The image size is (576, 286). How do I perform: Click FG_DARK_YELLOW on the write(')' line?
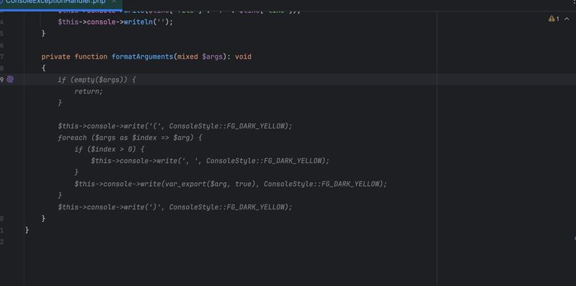[x=255, y=207]
